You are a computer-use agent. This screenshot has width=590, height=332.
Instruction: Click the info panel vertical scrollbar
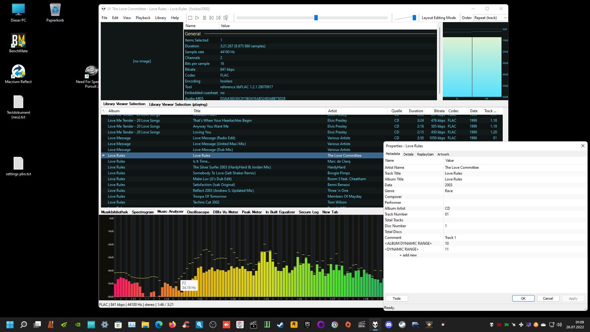click(x=440, y=61)
